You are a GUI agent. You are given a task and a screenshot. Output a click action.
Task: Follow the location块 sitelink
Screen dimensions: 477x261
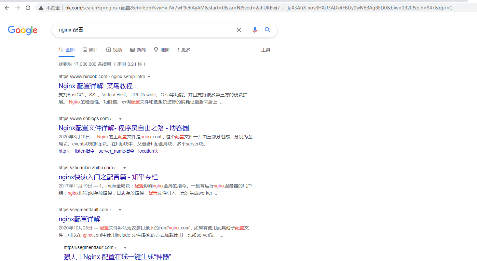tap(148, 151)
